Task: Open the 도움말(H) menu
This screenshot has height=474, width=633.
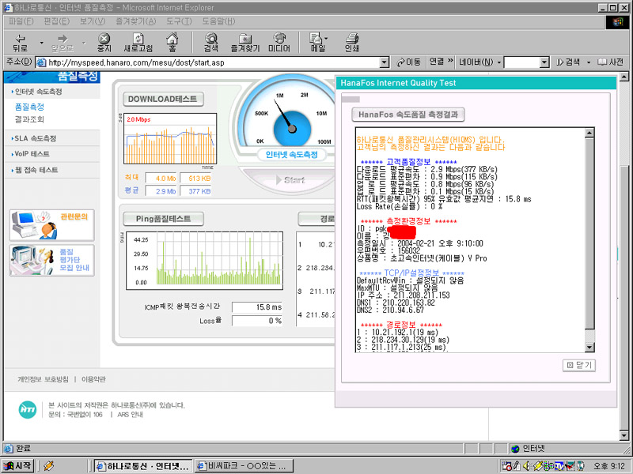Action: tap(218, 21)
